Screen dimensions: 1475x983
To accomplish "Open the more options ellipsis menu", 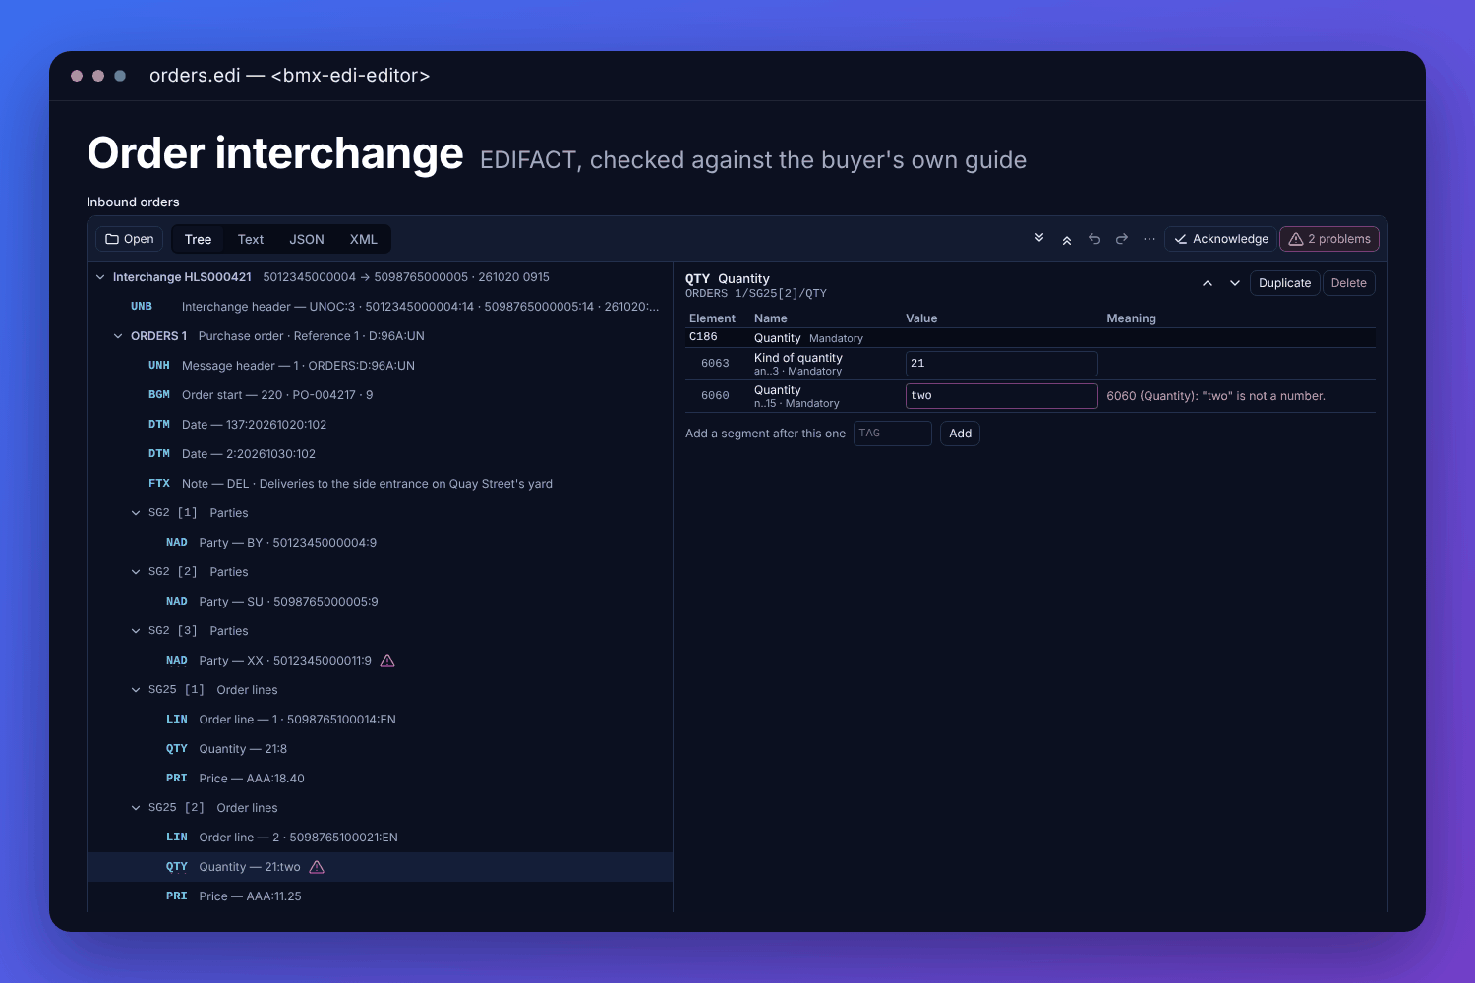I will (x=1150, y=239).
